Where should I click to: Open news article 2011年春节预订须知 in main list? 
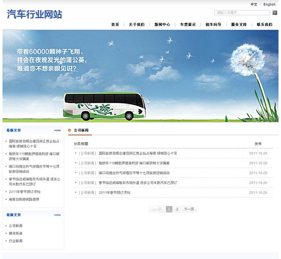(114, 193)
